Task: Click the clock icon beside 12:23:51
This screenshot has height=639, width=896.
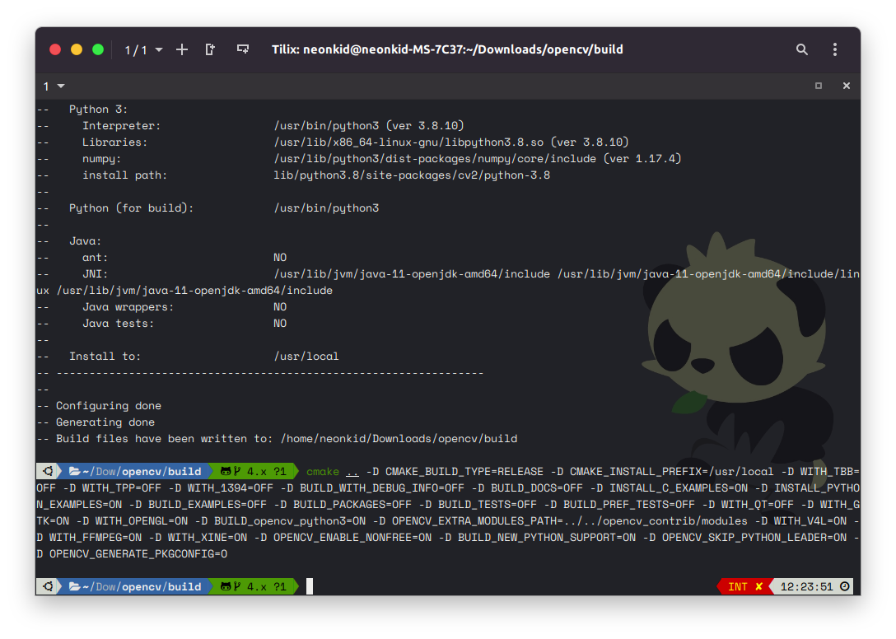Action: tap(845, 586)
